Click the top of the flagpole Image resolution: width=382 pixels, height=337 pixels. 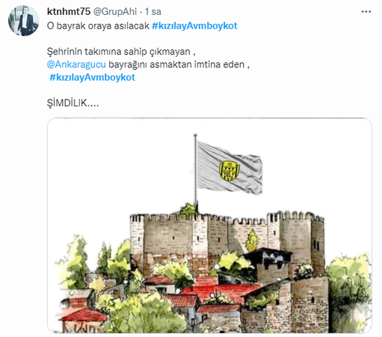click(x=195, y=136)
